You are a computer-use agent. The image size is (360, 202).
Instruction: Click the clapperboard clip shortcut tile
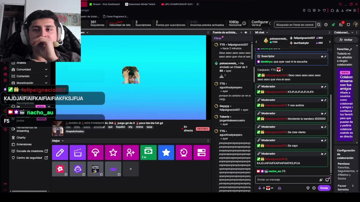point(78,152)
